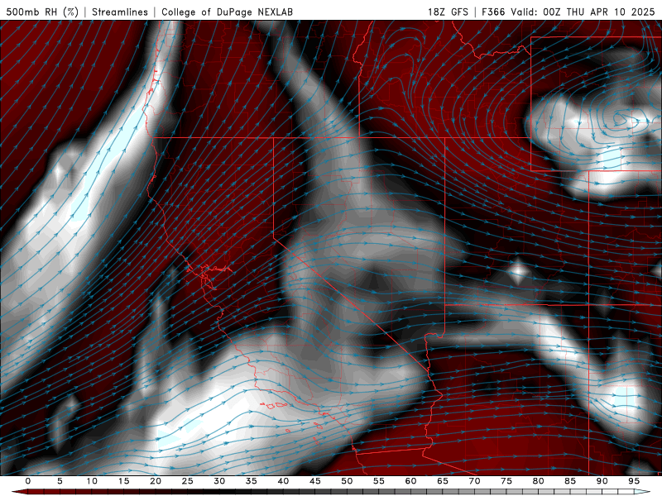Click the '55' value on color scale
This screenshot has height=496, width=662.
coord(378,481)
